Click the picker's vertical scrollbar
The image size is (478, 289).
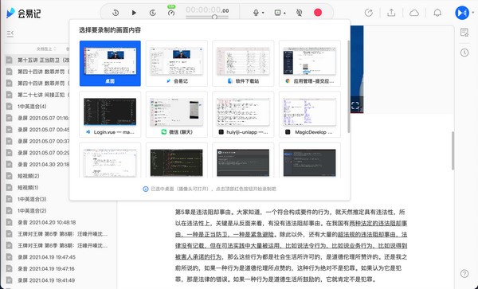(348, 87)
